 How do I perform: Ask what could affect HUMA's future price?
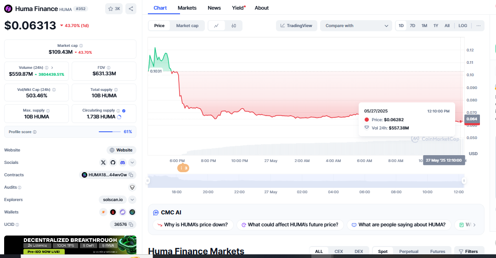coord(290,225)
